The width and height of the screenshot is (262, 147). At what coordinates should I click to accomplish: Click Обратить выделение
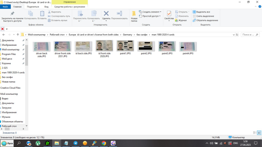(x=205, y=20)
